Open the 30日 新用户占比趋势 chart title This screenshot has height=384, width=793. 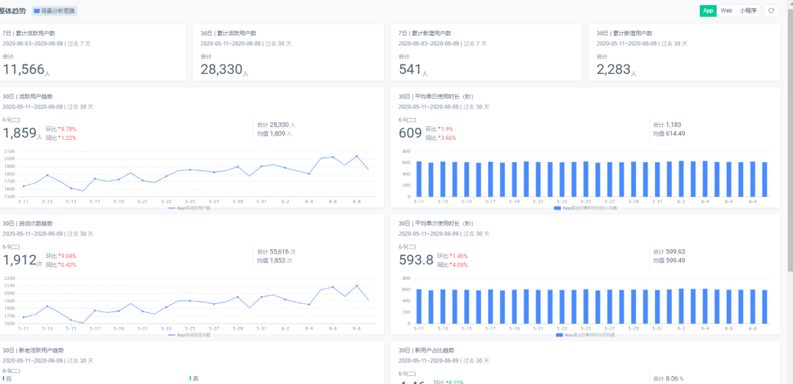pos(427,350)
